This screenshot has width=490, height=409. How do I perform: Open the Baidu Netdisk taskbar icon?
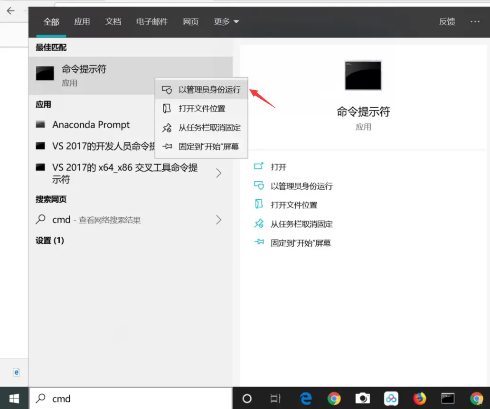tap(391, 399)
